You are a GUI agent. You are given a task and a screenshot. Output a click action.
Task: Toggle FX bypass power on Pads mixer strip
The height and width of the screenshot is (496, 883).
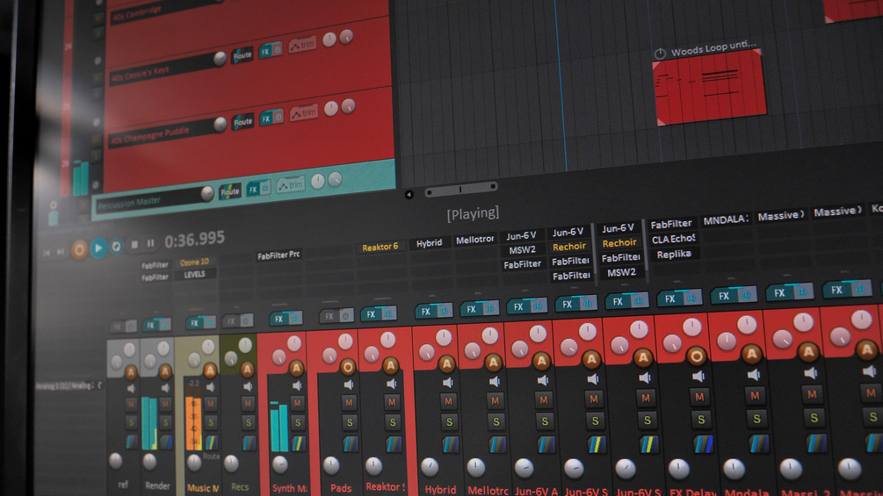345,316
